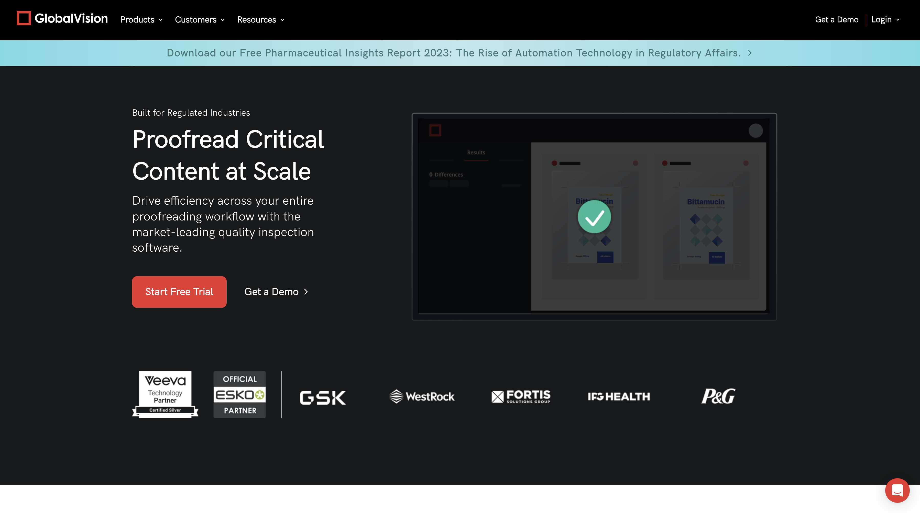Expand the Customers dropdown menu
The image size is (920, 513).
point(200,20)
